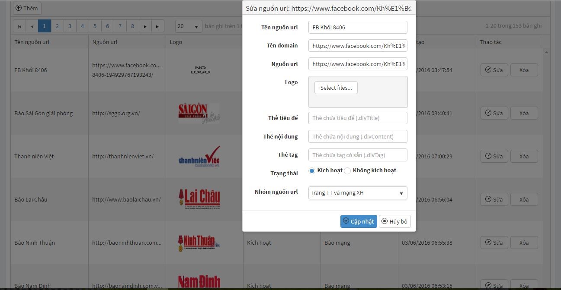Jump to last page pager icon
The height and width of the screenshot is (290, 561).
click(x=158, y=26)
